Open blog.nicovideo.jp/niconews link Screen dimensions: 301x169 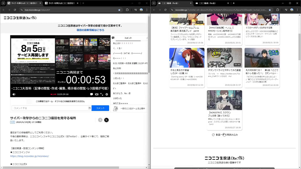tap(29, 156)
